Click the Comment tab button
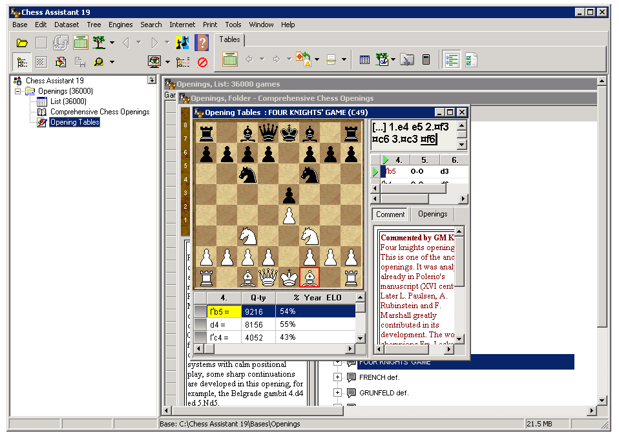 point(390,214)
